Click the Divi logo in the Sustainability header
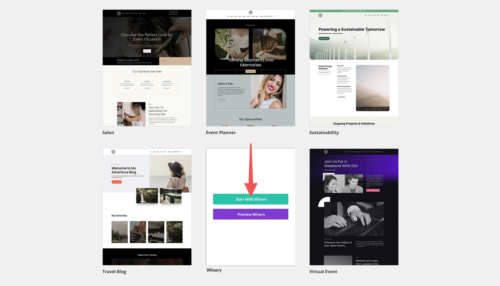500x286 pixels. coord(320,15)
